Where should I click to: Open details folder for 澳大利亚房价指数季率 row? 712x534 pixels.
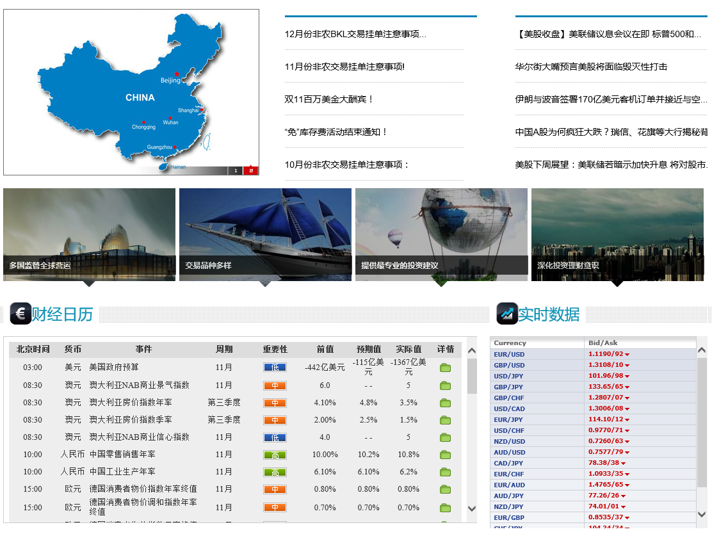pyautogui.click(x=445, y=420)
